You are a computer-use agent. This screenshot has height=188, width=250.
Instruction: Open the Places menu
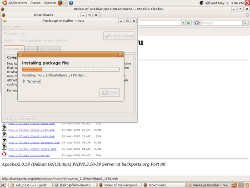pos(35,3)
